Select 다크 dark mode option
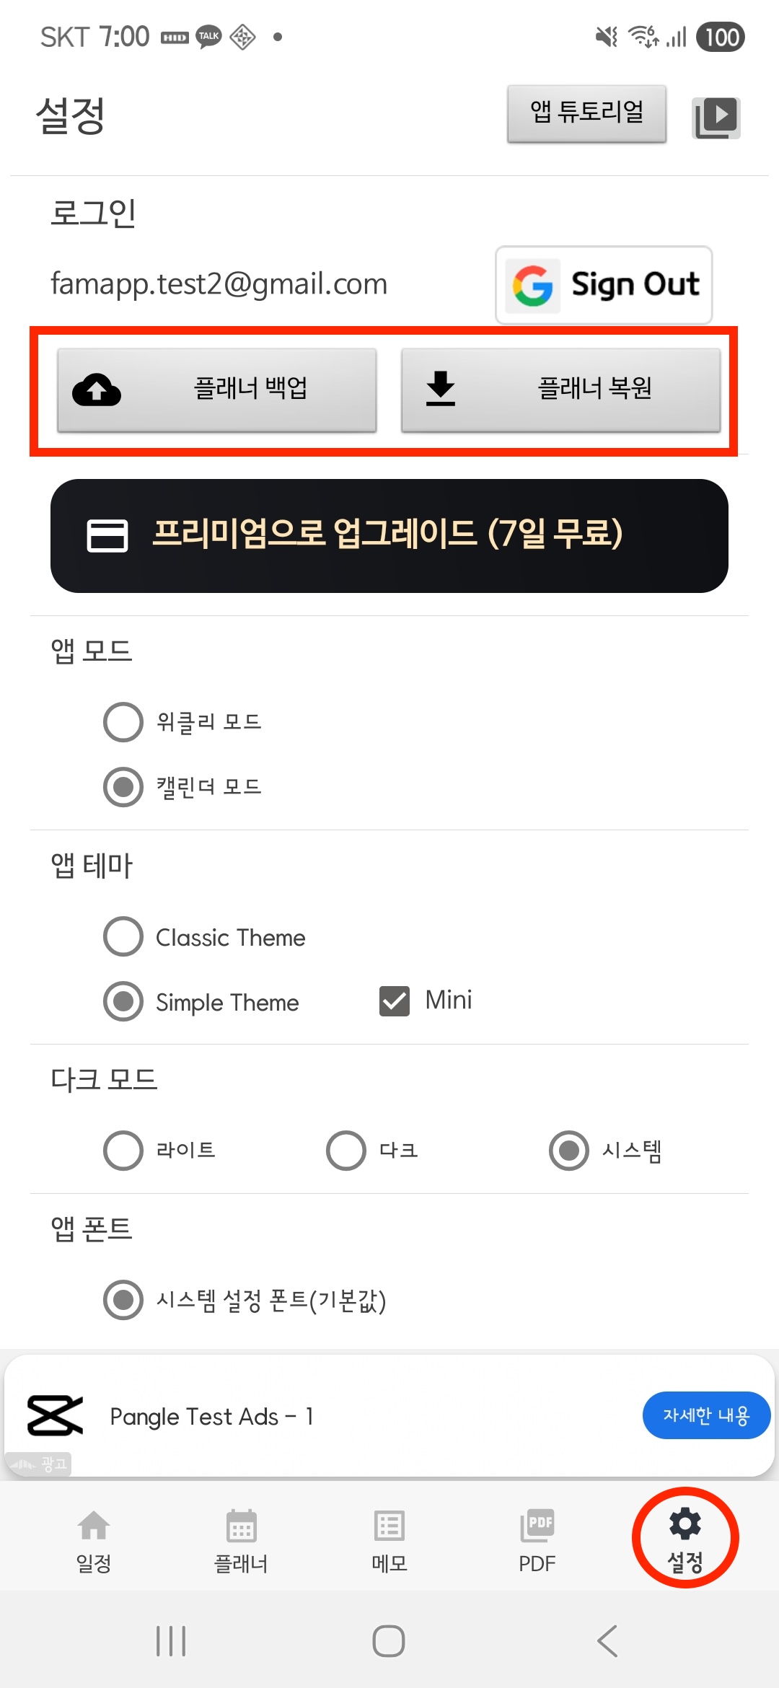This screenshot has height=1688, width=779. pyautogui.click(x=346, y=1151)
